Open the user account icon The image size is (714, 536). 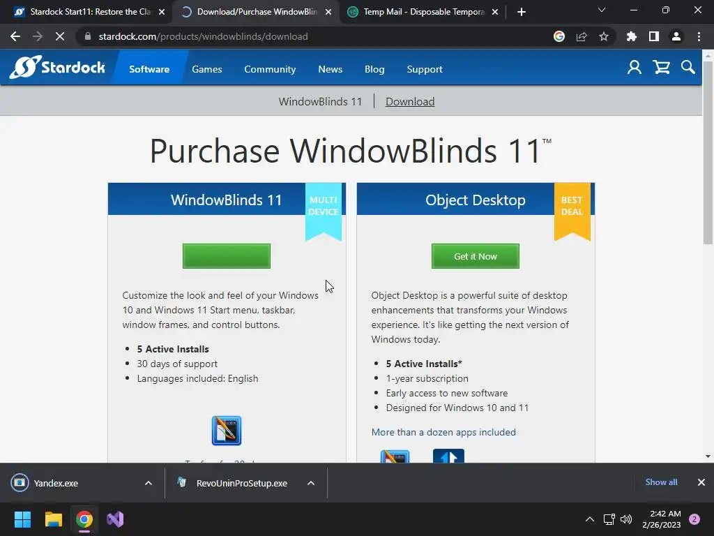634,68
